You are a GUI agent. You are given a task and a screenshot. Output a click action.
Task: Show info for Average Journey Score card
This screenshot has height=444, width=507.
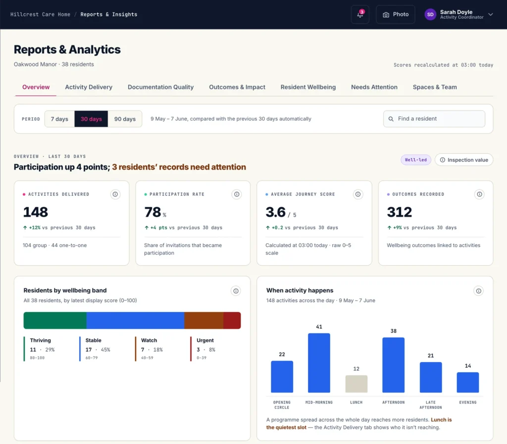click(x=358, y=194)
